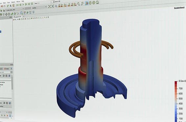Open the Help menu
186x122 pixels.
tap(23, 1)
